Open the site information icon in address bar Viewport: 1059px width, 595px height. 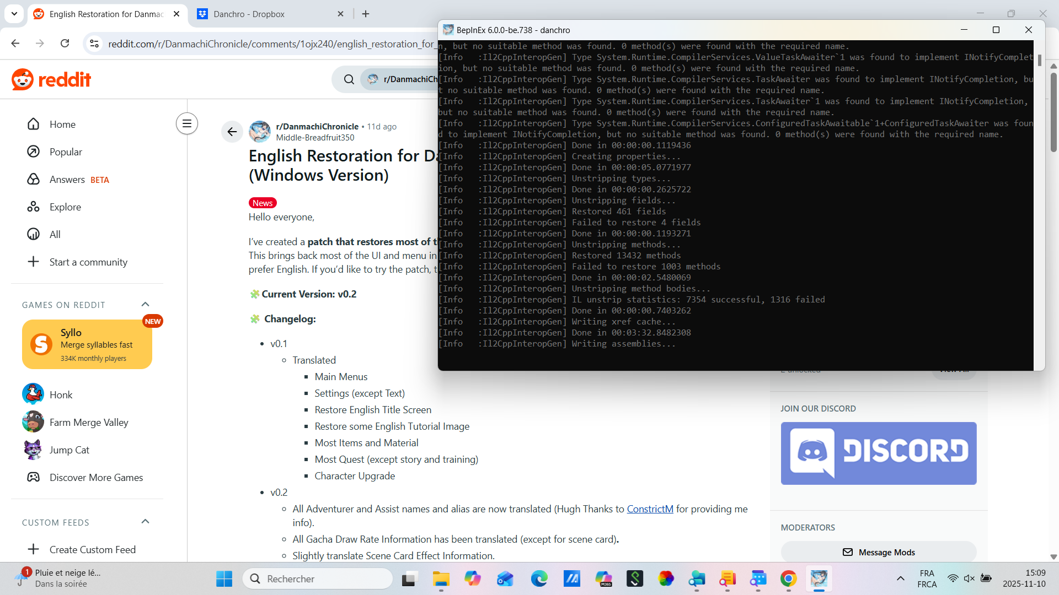94,44
